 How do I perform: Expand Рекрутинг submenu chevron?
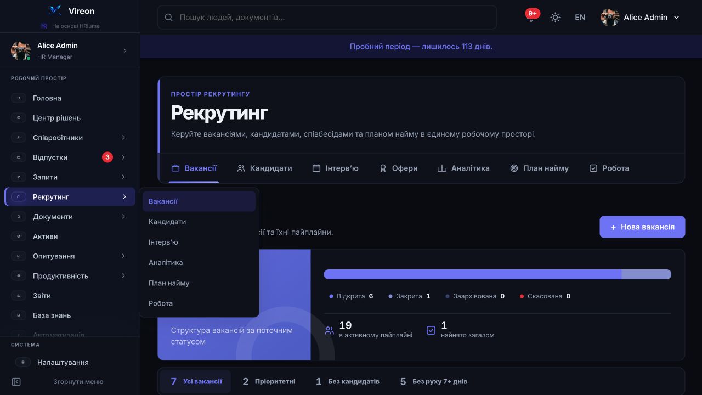pyautogui.click(x=124, y=197)
